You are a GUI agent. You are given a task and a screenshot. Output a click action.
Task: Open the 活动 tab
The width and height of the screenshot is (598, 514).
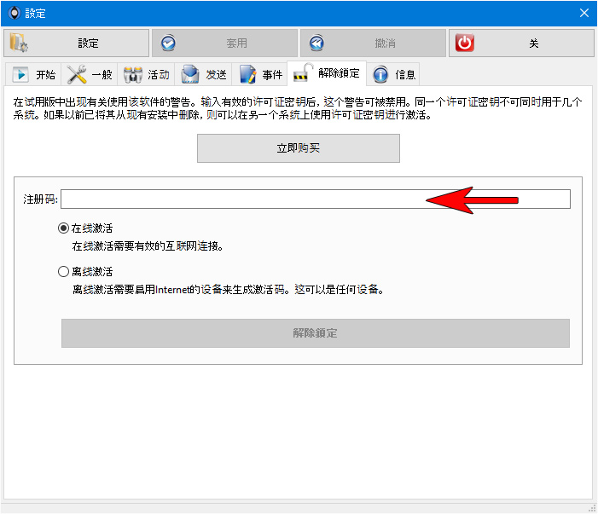(x=146, y=74)
